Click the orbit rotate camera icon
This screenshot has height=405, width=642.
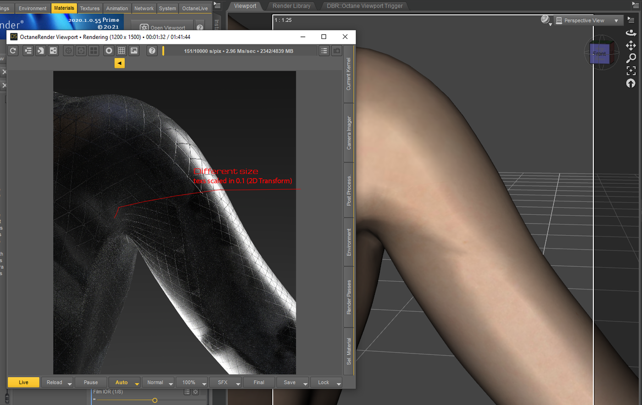[x=631, y=32]
